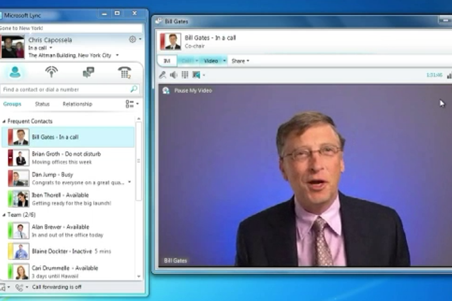Select 'Iben Thorell - Available' contact
The width and height of the screenshot is (452, 301).
tap(68, 199)
